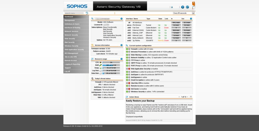Viewport: 259px width, 131px height.
Task: Open the Remote Access sidebar item
Action: point(76,60)
